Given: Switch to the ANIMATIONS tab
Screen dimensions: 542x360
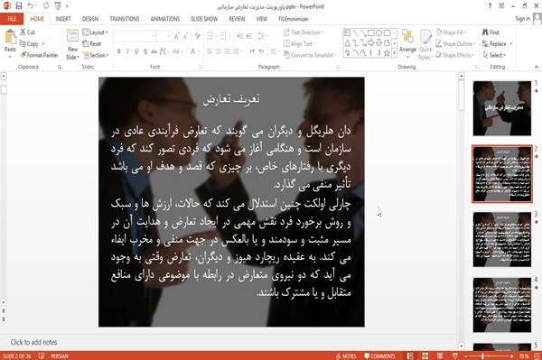Looking at the screenshot, I should pyautogui.click(x=165, y=19).
